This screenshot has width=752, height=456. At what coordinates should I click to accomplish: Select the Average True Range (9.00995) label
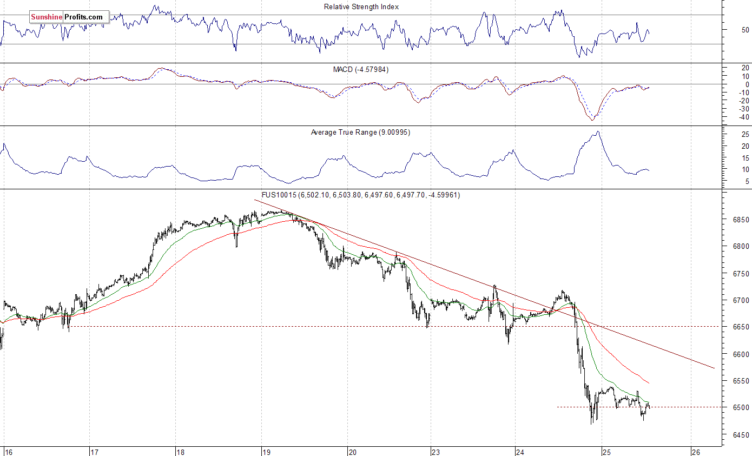[360, 132]
